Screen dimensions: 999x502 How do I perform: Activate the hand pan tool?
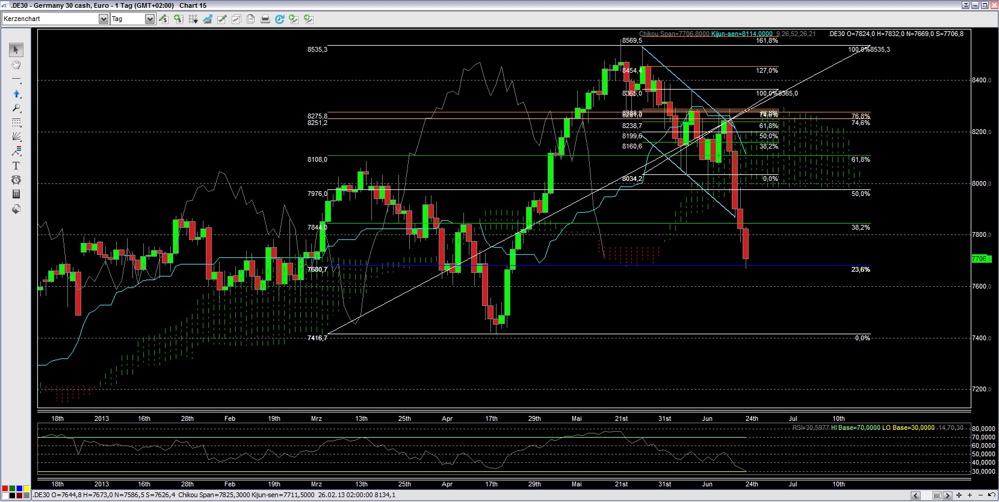(16, 65)
